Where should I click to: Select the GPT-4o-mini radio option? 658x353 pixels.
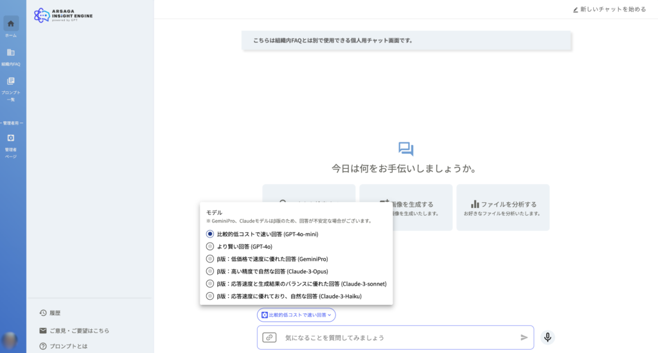(x=210, y=234)
